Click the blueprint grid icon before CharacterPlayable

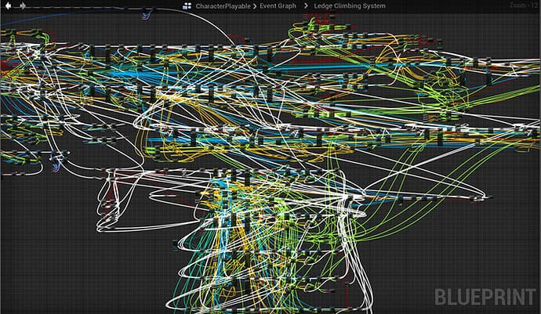(187, 5)
